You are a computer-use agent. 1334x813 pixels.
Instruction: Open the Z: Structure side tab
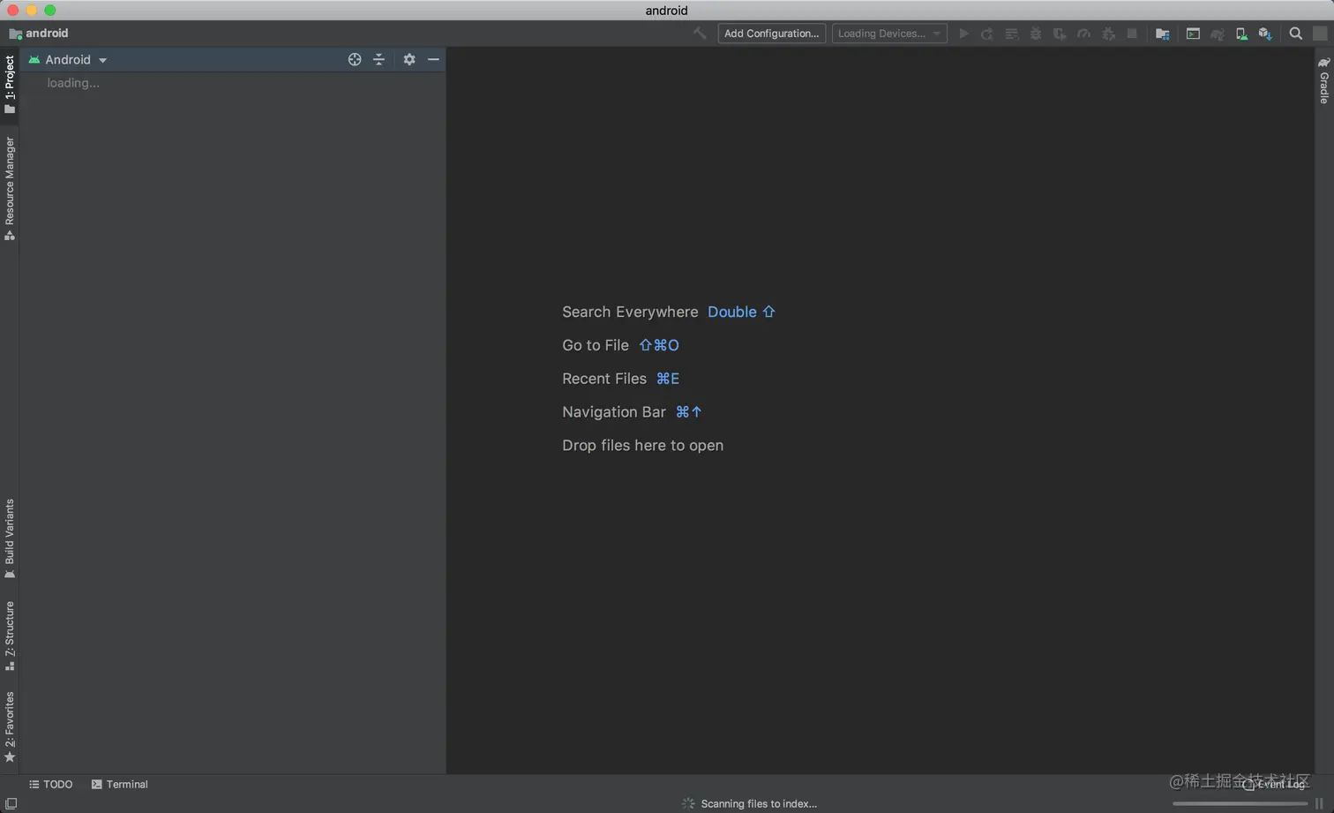click(x=10, y=636)
